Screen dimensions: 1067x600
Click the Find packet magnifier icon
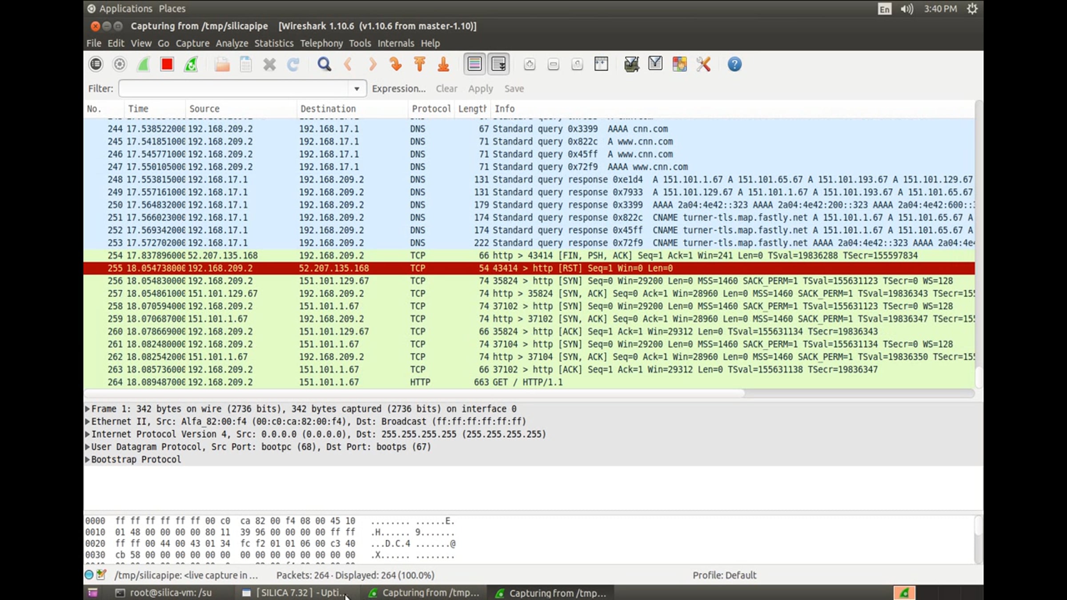(324, 64)
